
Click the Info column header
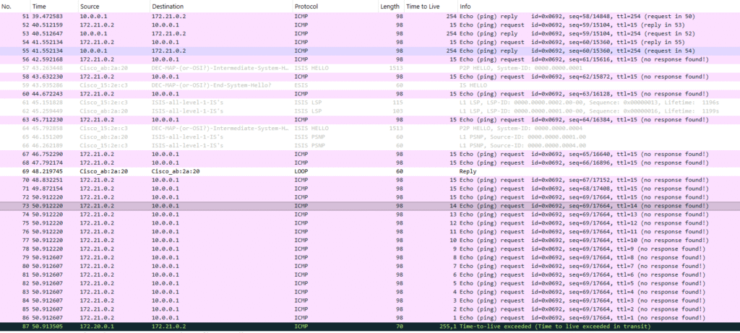coord(466,6)
